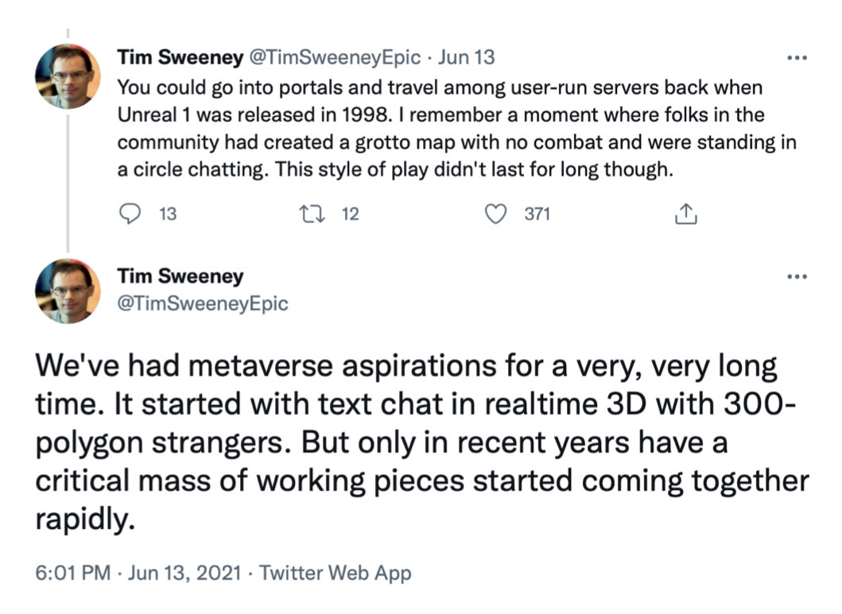
Task: Click Tim Sweeney's avatar on the top tweet
Action: [x=68, y=76]
